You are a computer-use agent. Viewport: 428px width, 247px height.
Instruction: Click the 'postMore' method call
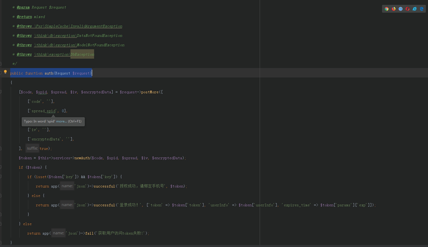[x=150, y=92]
